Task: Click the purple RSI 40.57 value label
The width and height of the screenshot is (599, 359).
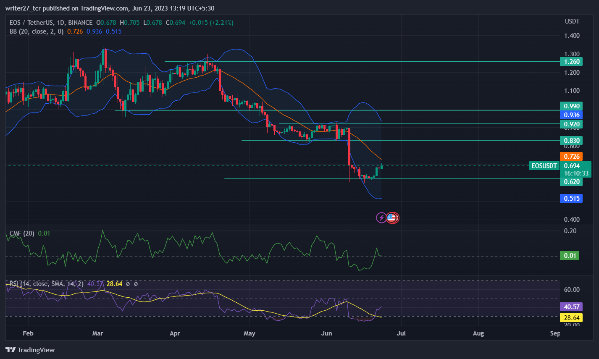Action: coord(571,307)
